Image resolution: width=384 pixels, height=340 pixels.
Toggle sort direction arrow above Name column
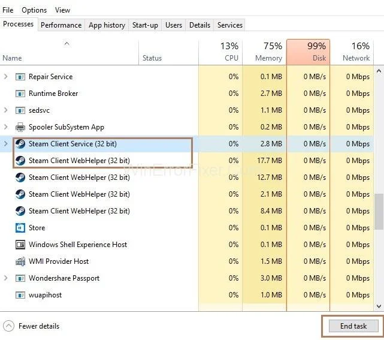pyautogui.click(x=66, y=44)
